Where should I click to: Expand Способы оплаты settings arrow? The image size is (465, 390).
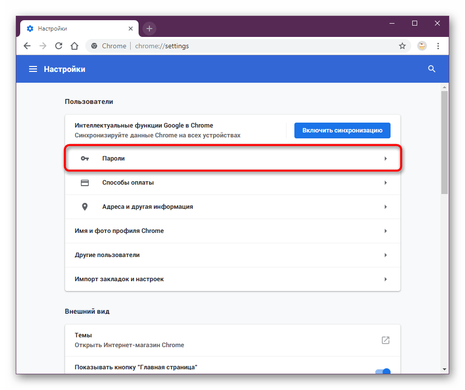pos(385,183)
